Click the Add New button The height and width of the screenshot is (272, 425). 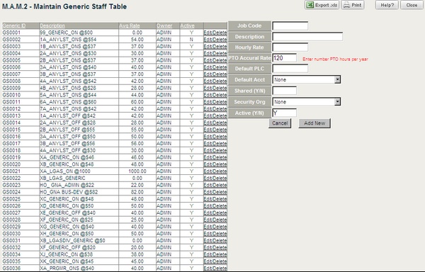coord(314,123)
